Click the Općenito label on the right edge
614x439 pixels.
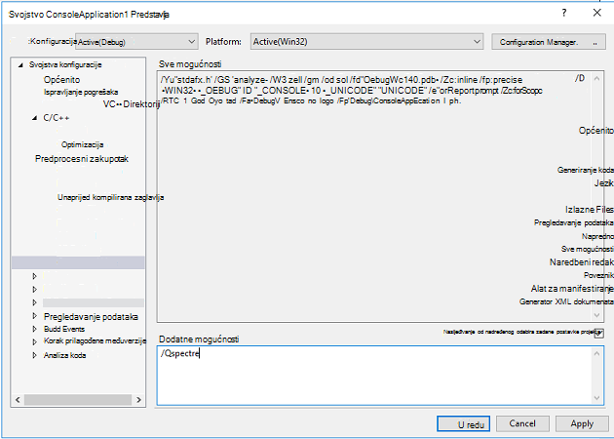click(596, 131)
